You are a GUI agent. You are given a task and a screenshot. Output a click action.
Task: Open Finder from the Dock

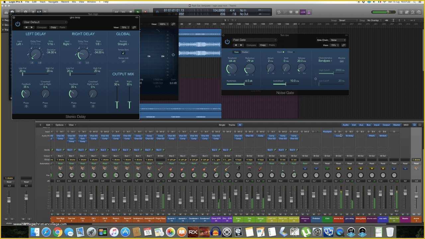[35, 232]
